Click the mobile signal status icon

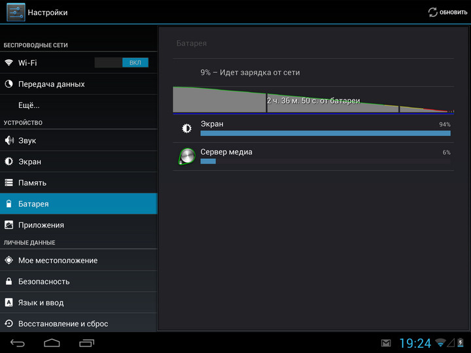[451, 343]
